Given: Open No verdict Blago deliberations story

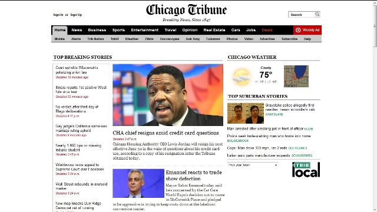Looking at the screenshot, I should pos(77,109).
